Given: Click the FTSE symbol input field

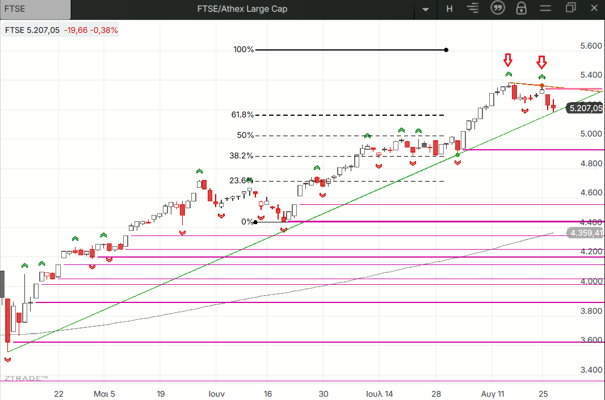Looking at the screenshot, I should click(x=36, y=9).
